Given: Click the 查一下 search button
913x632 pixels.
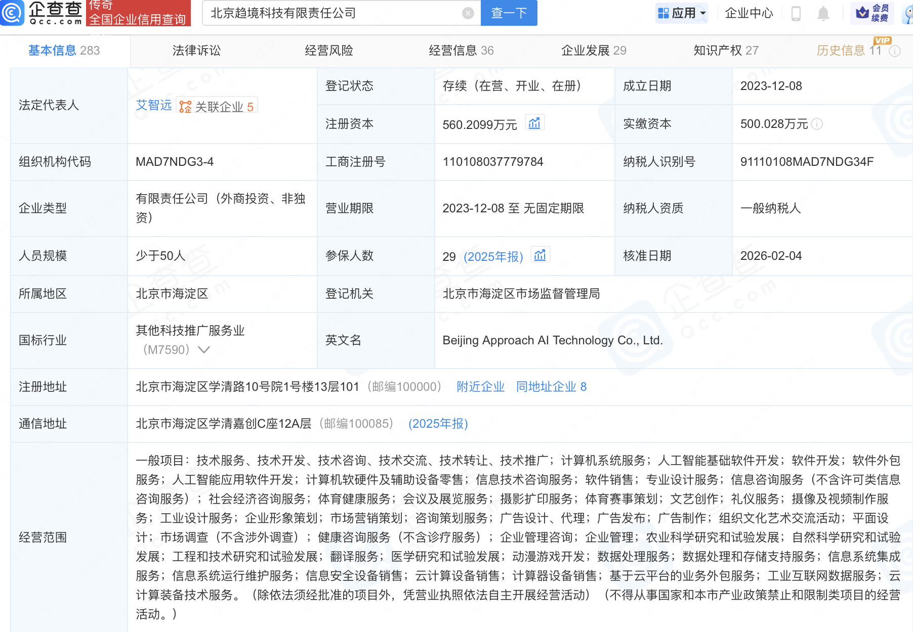Looking at the screenshot, I should pyautogui.click(x=509, y=13).
